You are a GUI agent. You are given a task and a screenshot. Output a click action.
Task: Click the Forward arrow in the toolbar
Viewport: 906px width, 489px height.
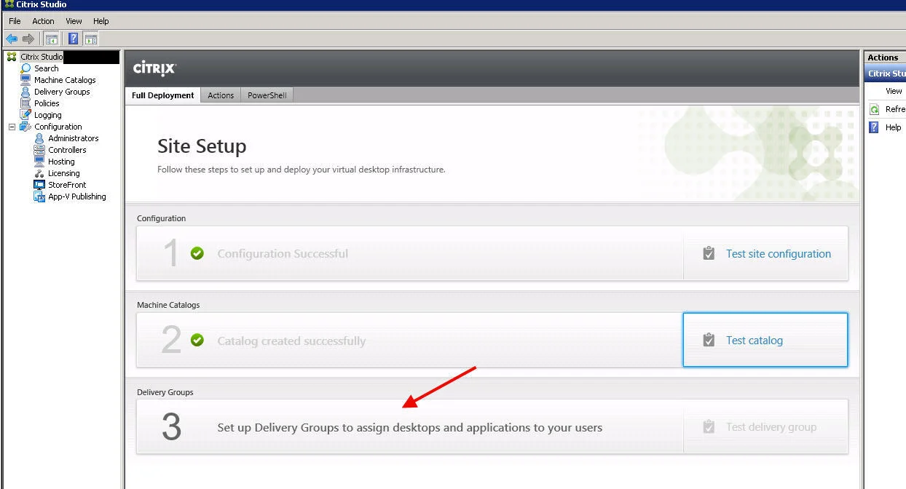pyautogui.click(x=28, y=39)
